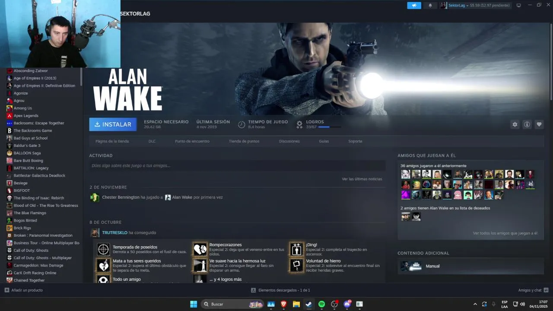553x311 pixels.
Task: Open Brave browser from the taskbar
Action: 283,304
